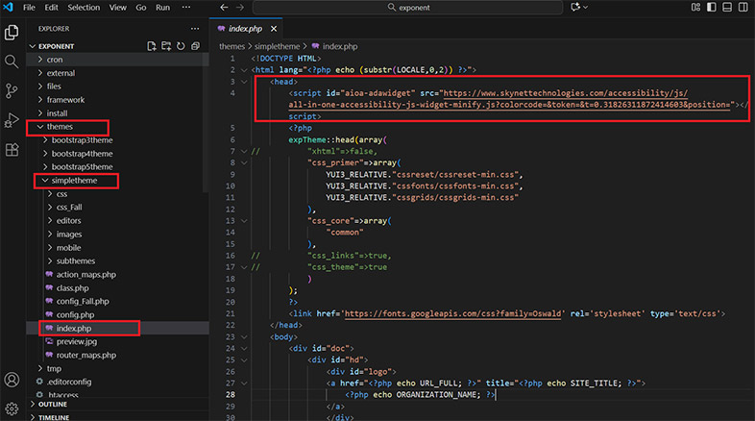Open the Run menu
Screen dimensions: 755x421
coord(162,8)
